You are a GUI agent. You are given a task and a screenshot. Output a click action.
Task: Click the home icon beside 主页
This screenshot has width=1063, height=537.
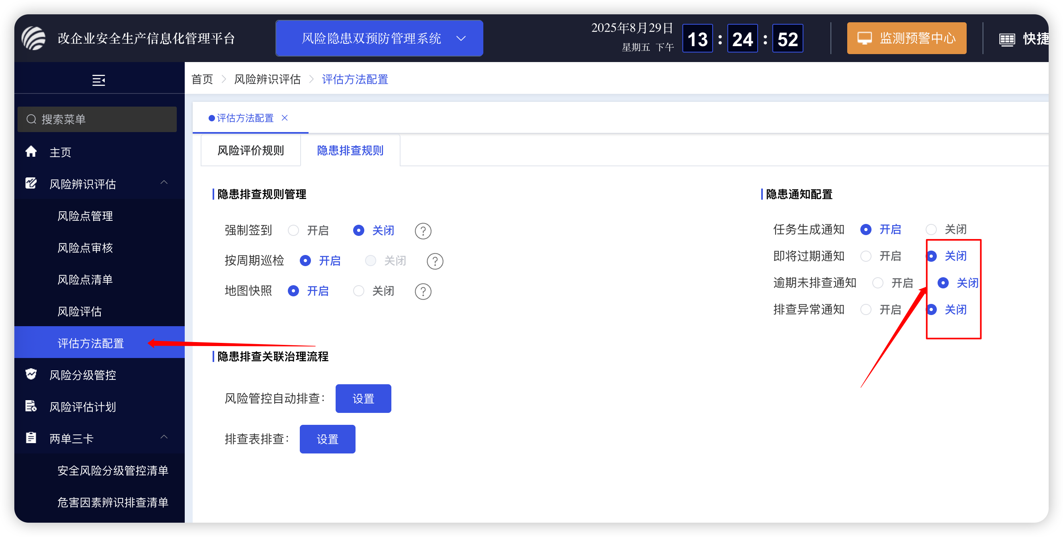click(x=31, y=152)
